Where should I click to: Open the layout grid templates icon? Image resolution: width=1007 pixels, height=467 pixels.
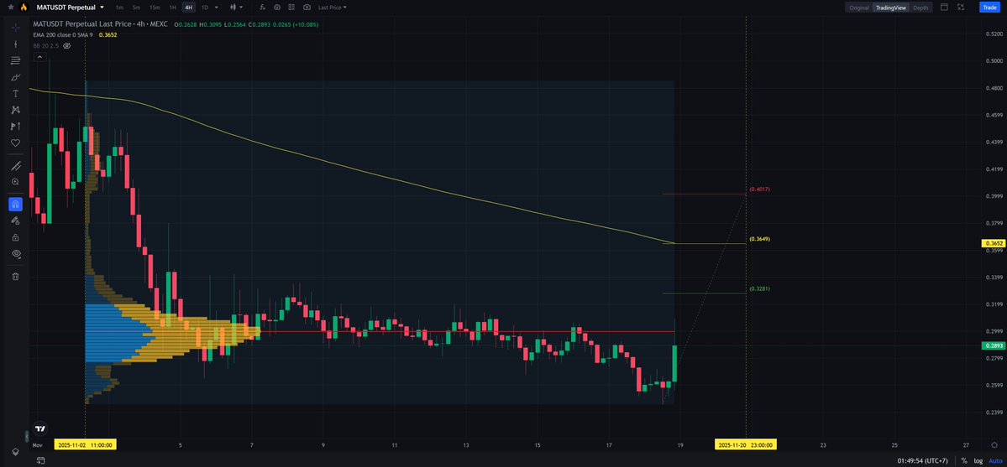pyautogui.click(x=291, y=7)
